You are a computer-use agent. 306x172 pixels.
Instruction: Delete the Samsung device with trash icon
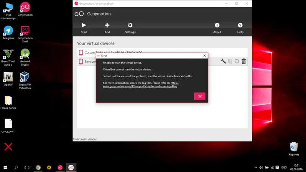(244, 62)
